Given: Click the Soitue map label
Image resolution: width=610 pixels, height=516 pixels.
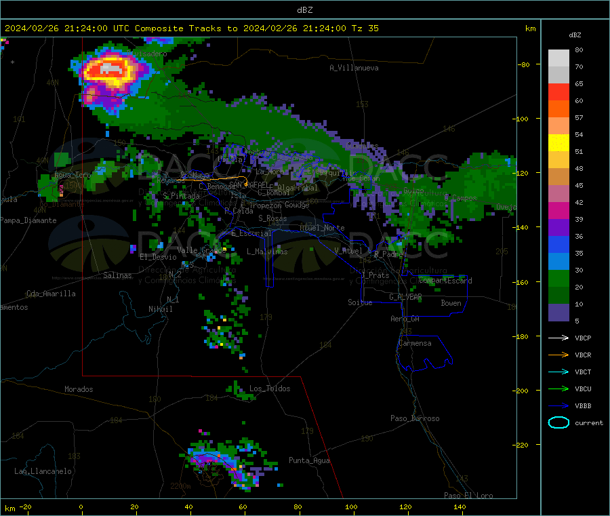Looking at the screenshot, I should pos(360,302).
